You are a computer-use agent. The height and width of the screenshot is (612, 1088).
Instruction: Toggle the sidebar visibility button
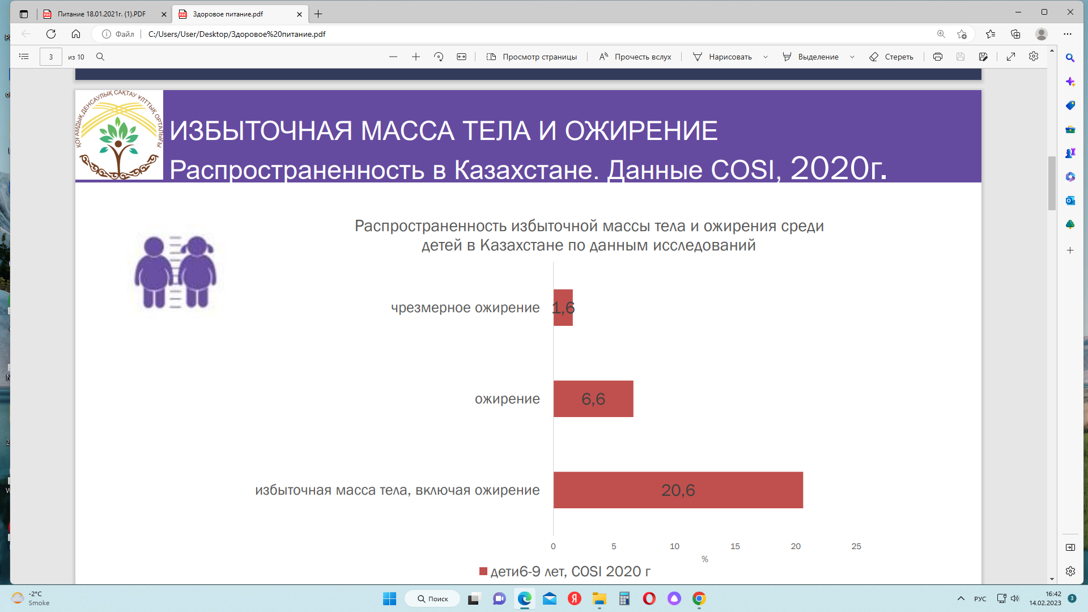point(1070,547)
